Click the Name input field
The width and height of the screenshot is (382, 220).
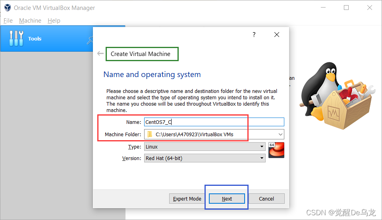tap(214, 122)
